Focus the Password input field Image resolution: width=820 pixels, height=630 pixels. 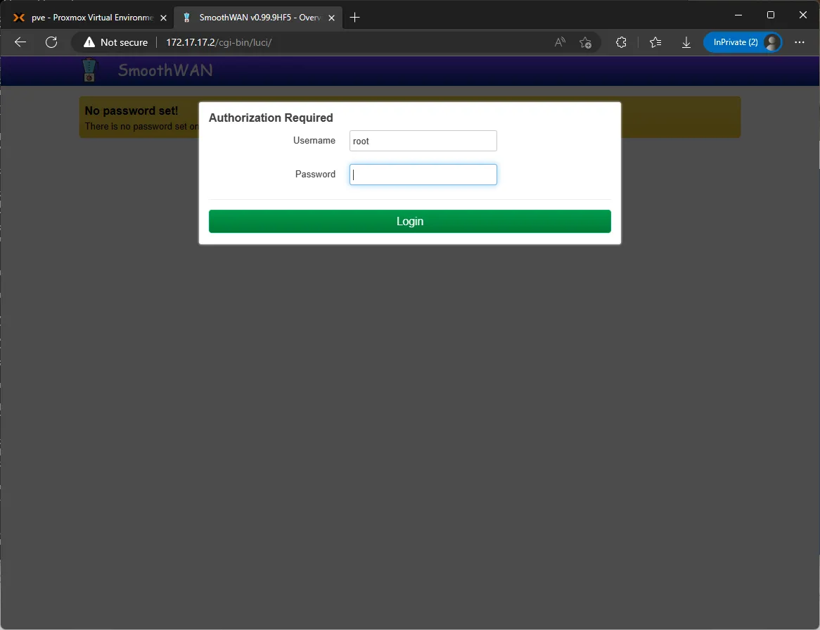423,175
